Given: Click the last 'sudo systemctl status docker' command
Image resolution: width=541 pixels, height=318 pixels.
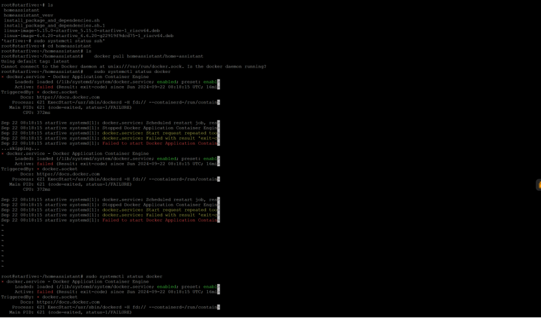Looking at the screenshot, I should (x=124, y=276).
